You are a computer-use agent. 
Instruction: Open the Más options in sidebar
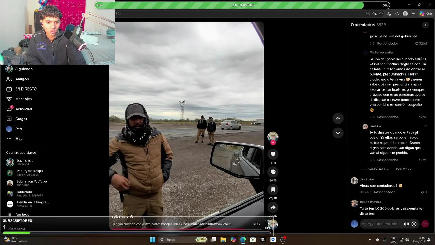click(19, 139)
